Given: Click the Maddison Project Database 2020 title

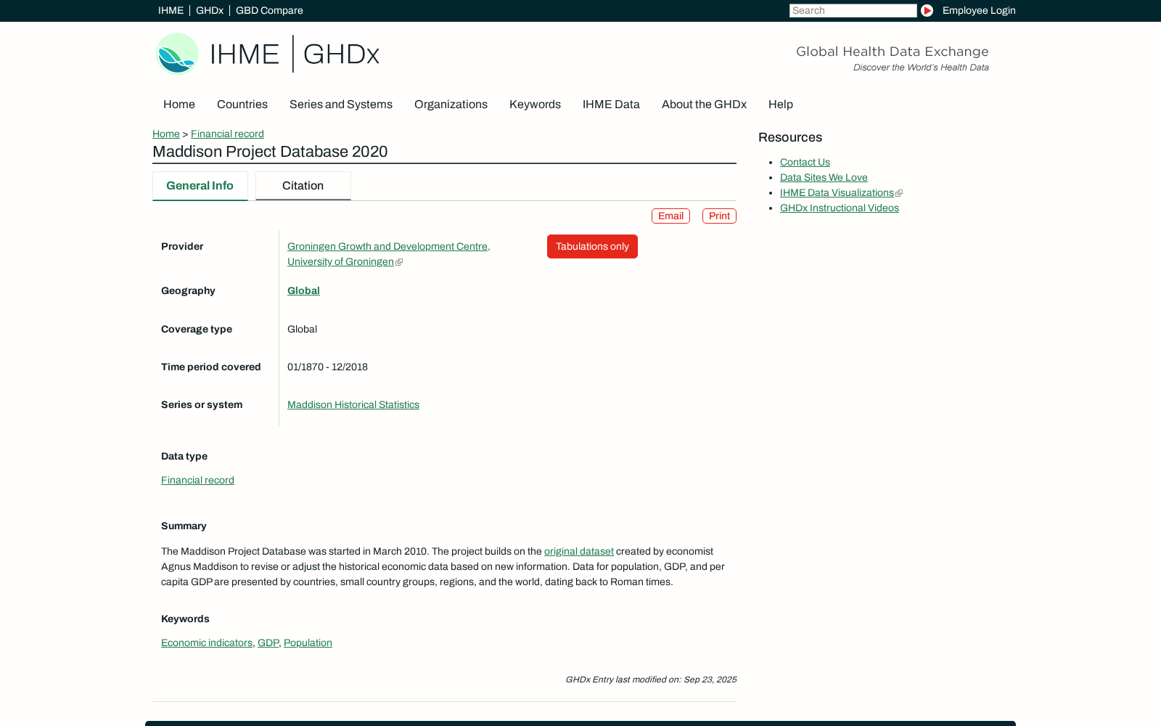Looking at the screenshot, I should [x=270, y=152].
